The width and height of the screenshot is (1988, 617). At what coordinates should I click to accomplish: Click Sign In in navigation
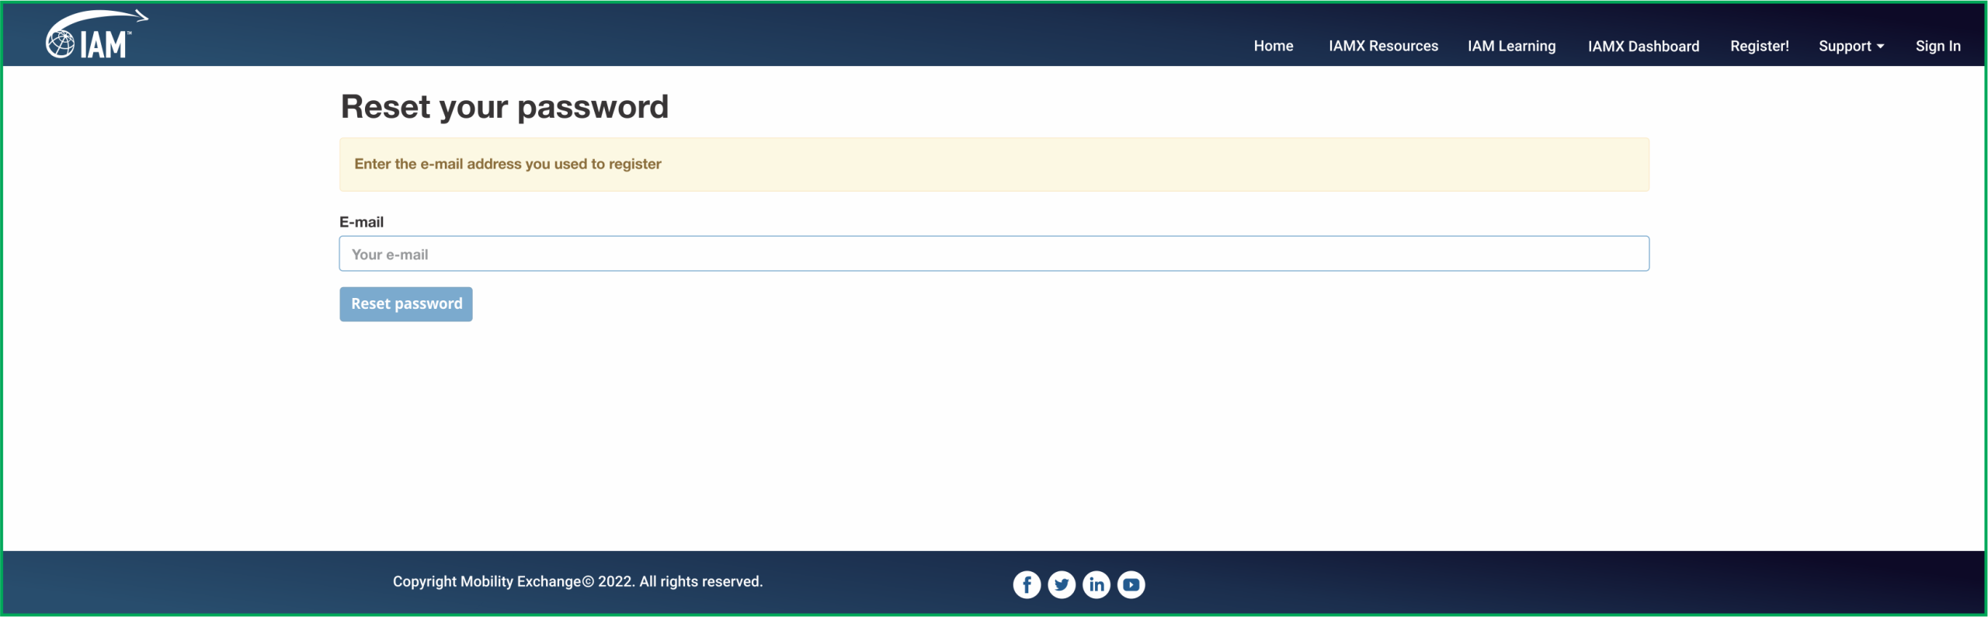click(x=1938, y=46)
